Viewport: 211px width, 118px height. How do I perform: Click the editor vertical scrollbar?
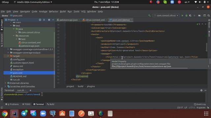click(x=207, y=47)
